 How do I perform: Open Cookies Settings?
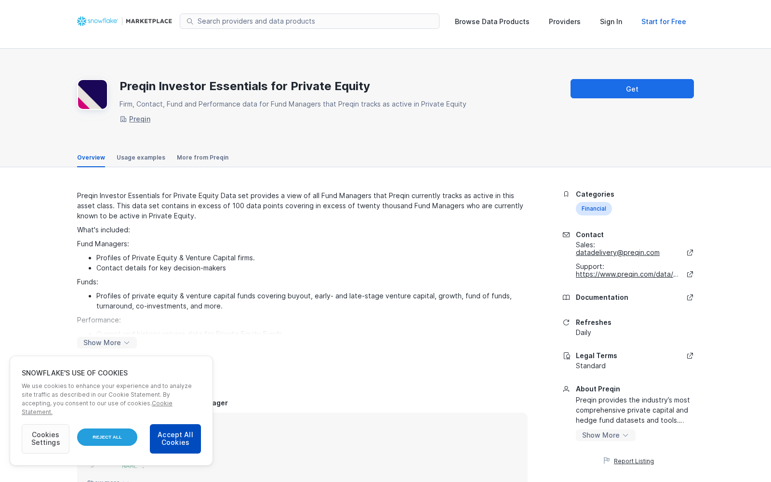coord(45,439)
